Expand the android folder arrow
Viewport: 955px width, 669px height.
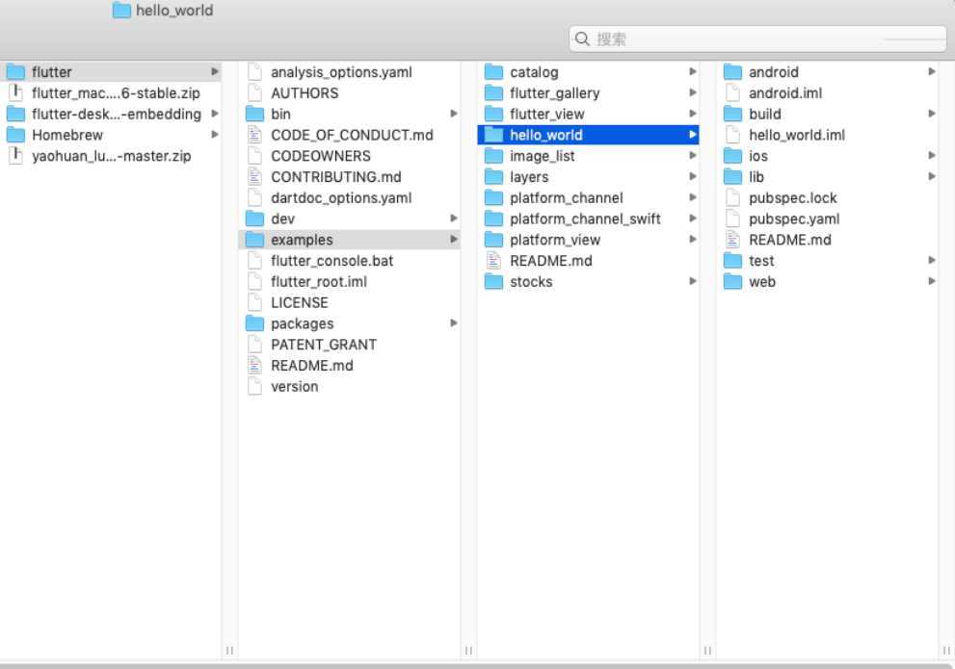tap(932, 72)
